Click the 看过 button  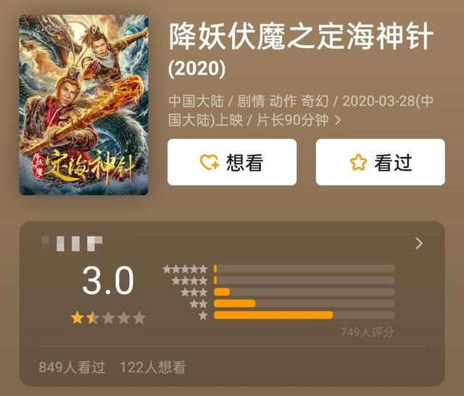coord(380,162)
